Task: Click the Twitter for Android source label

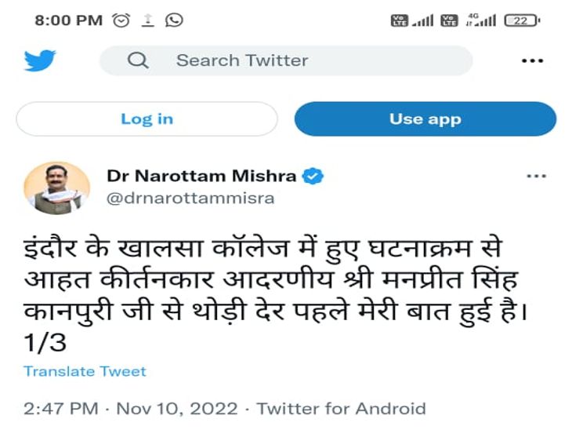Action: [x=341, y=408]
